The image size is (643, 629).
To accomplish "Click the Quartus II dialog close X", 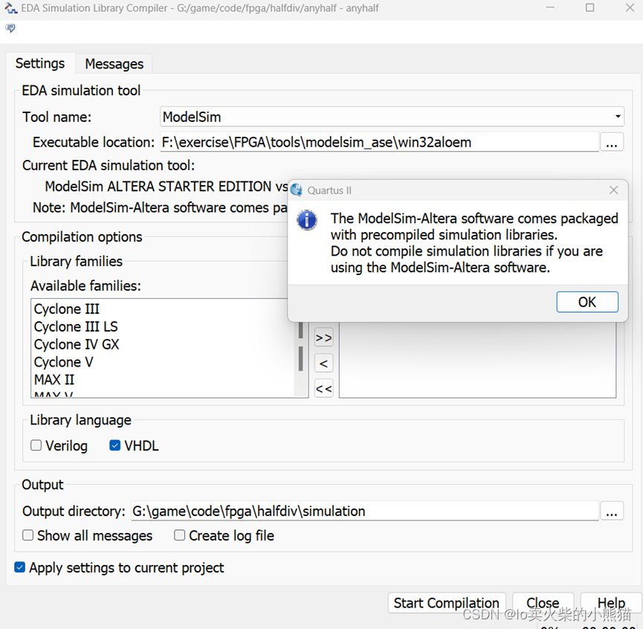I will [613, 190].
